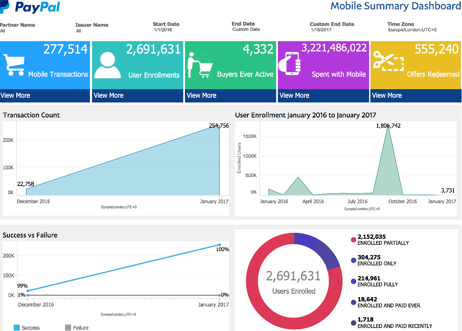Click View More under Mobile Transactions
The width and height of the screenshot is (462, 331).
coord(15,96)
